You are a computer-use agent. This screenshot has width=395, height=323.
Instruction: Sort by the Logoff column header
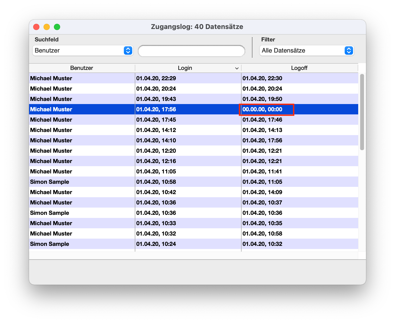[299, 68]
